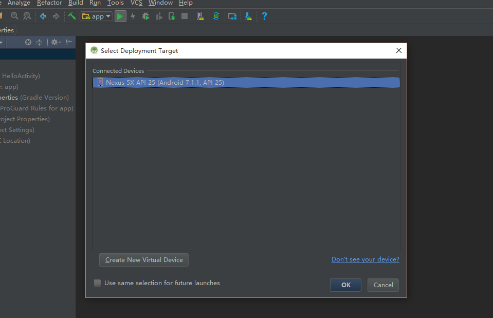Open the Help menu
This screenshot has height=318, width=493.
pyautogui.click(x=186, y=3)
